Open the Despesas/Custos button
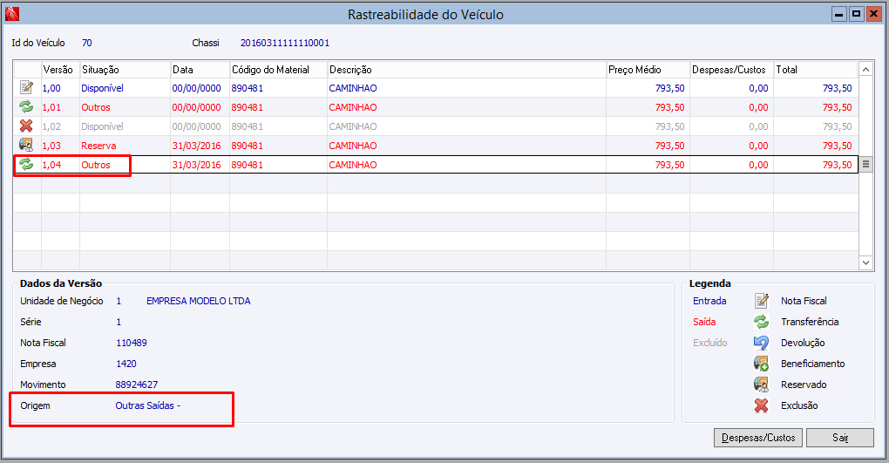The height and width of the screenshot is (463, 889). pyautogui.click(x=758, y=438)
